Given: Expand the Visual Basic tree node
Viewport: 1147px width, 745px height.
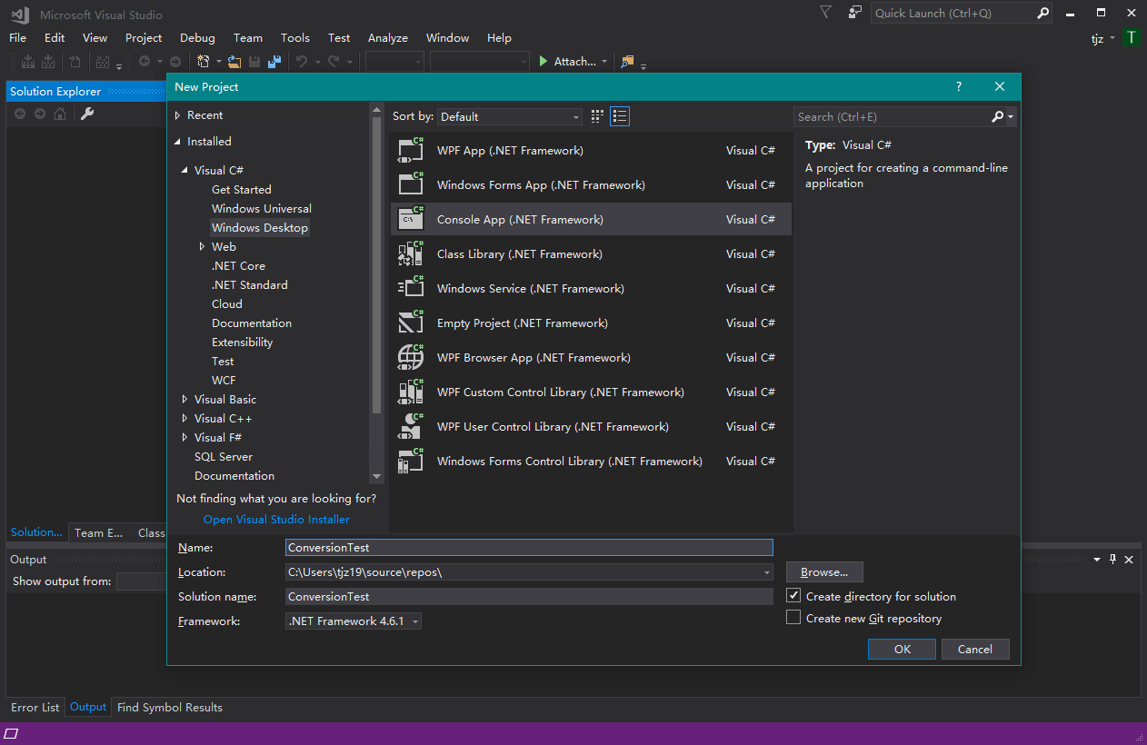Looking at the screenshot, I should (x=185, y=400).
